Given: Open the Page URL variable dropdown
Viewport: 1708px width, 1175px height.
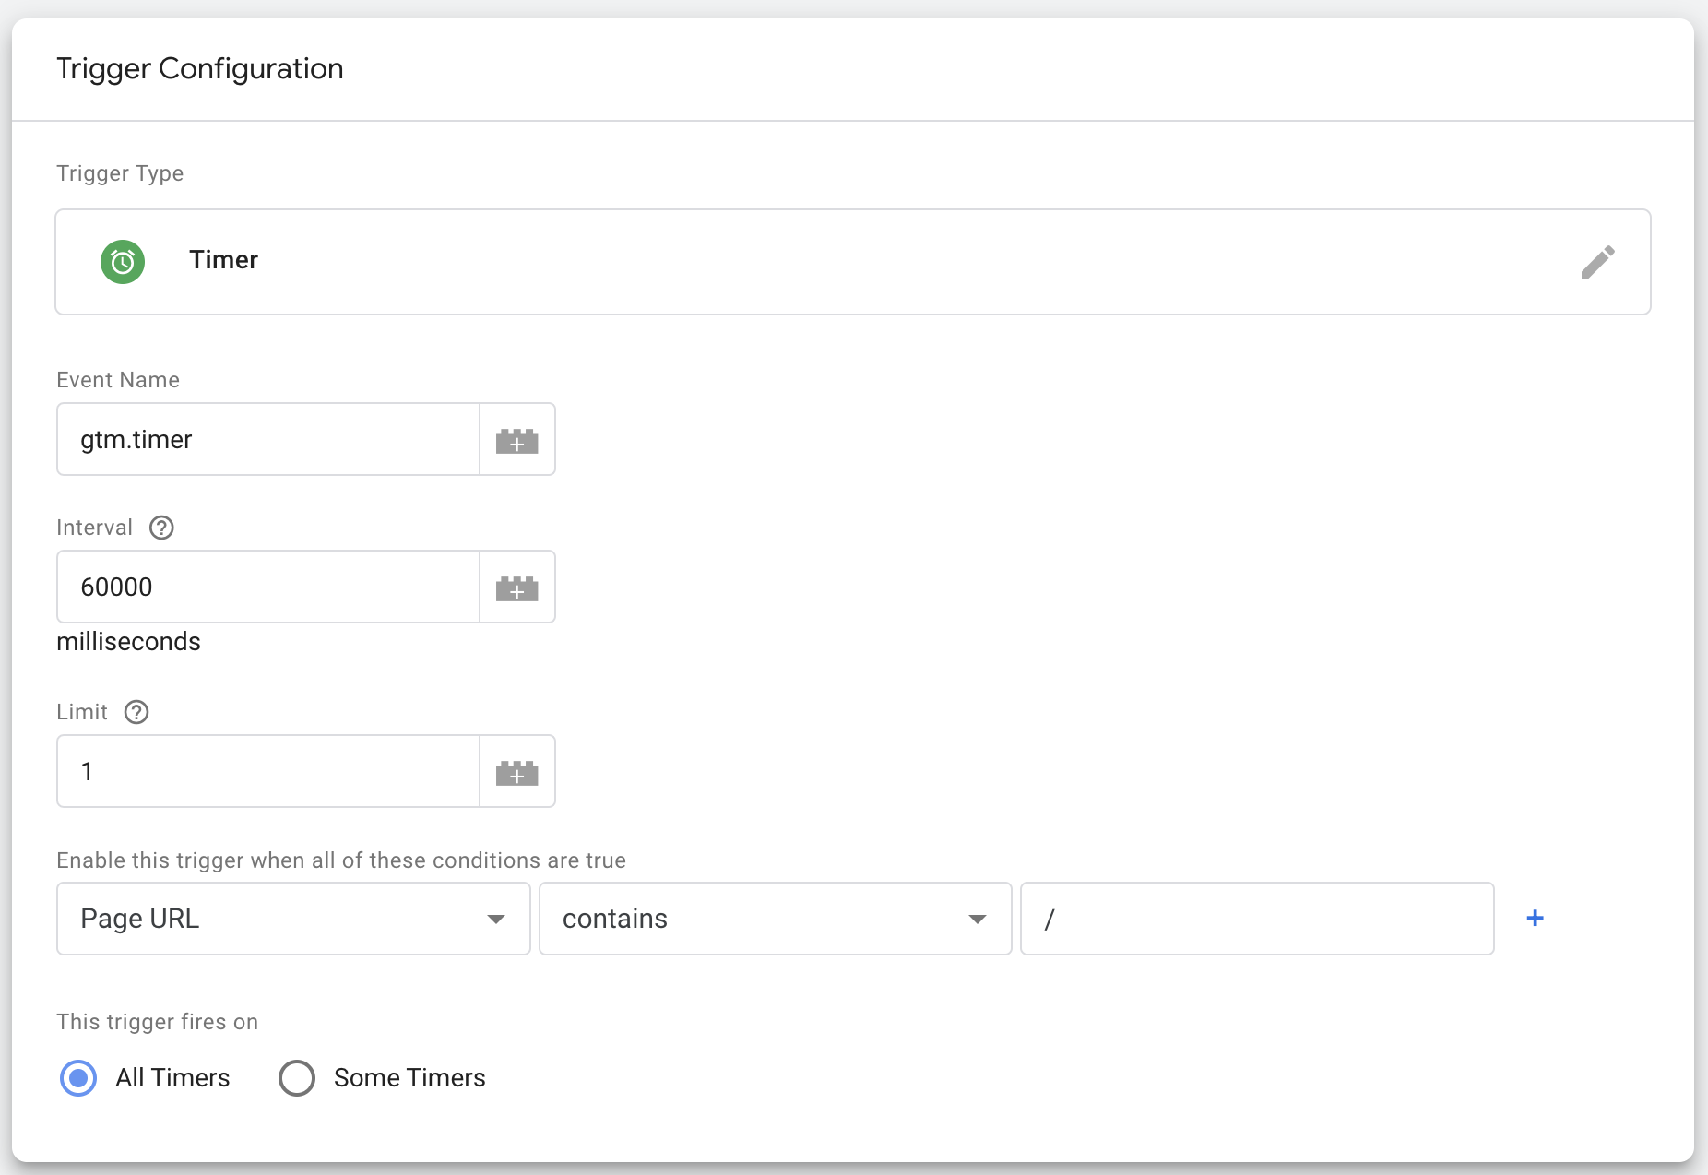Looking at the screenshot, I should click(293, 919).
